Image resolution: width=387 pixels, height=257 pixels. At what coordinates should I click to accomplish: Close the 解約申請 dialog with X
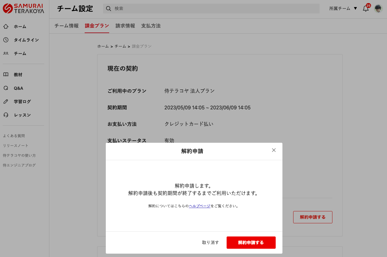pos(274,150)
